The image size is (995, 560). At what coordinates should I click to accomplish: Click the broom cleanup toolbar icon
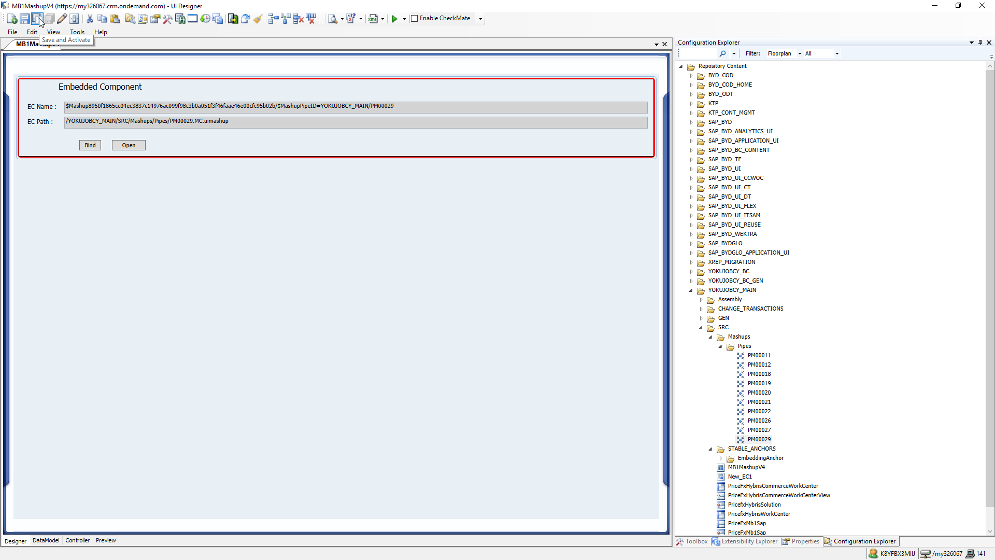coord(258,19)
